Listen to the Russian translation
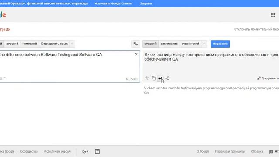Image resolution: width=279 pixels, height=157 pixels. tap(160, 78)
